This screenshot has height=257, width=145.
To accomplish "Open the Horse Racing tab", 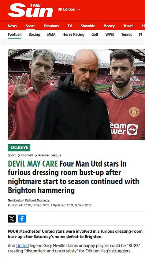I will pyautogui.click(x=73, y=34).
